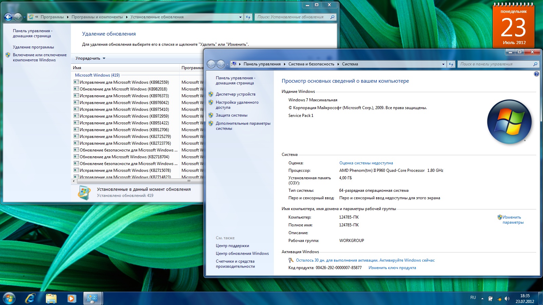The width and height of the screenshot is (543, 305).
Task: Refresh the System window address bar
Action: (451, 64)
